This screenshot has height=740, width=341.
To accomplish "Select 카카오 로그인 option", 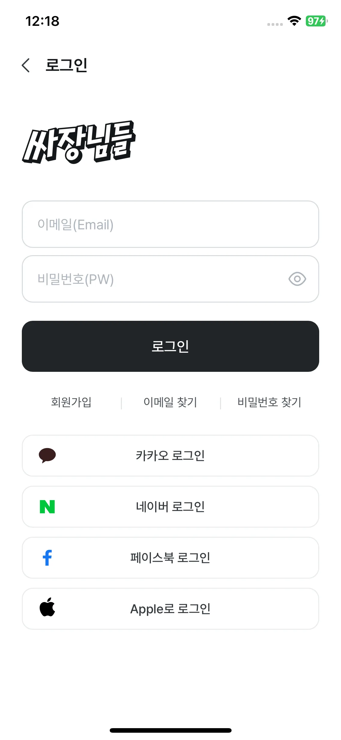I will click(170, 455).
